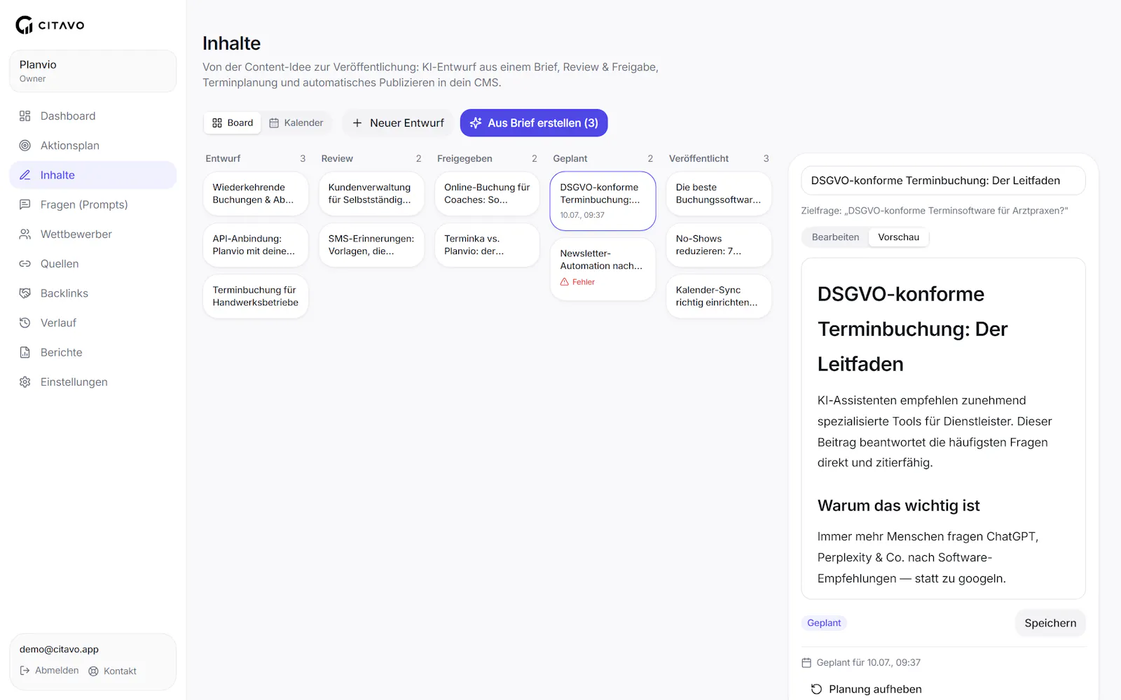Click the Fehler warning icon on Newsletter card
1121x700 pixels.
tap(565, 282)
